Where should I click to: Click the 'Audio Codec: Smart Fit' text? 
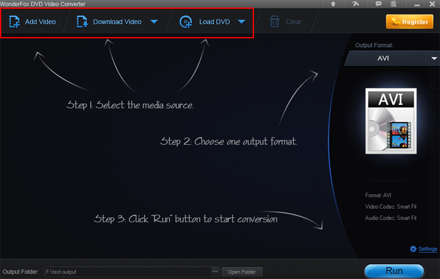(x=391, y=218)
